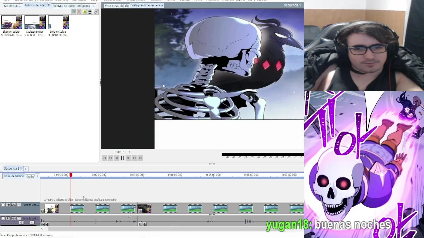Click audio track link-clips icon
The width and height of the screenshot is (424, 238).
(x=14, y=218)
